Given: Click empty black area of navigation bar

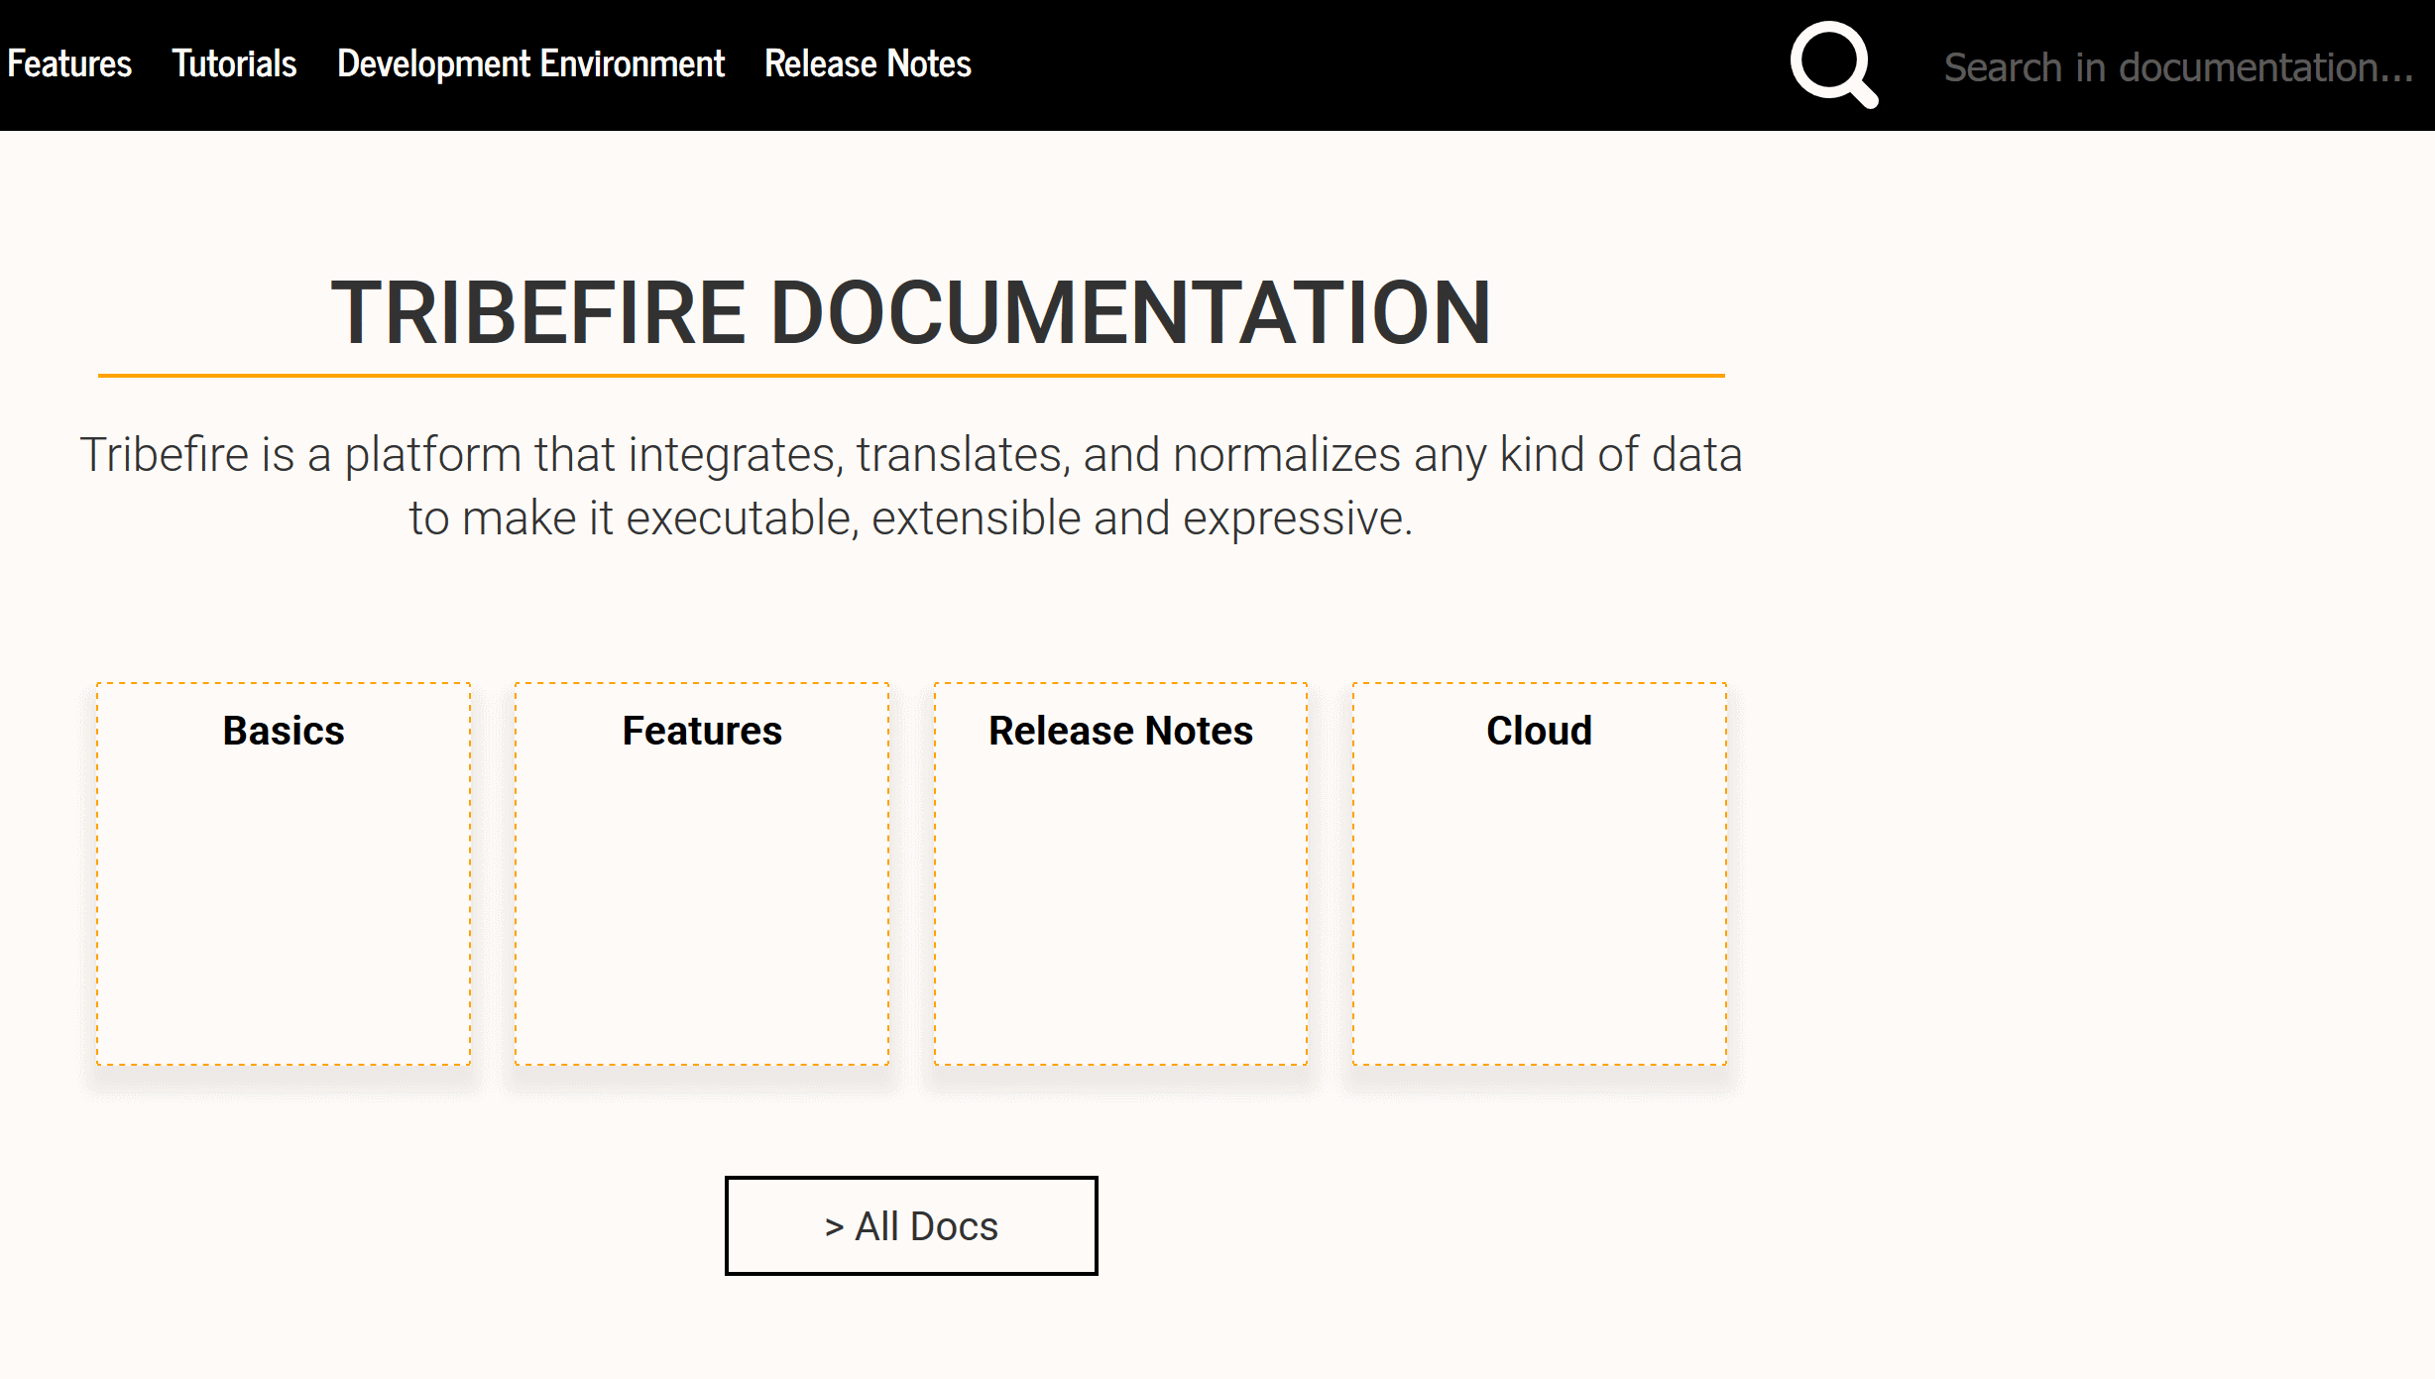Looking at the screenshot, I should (1388, 64).
